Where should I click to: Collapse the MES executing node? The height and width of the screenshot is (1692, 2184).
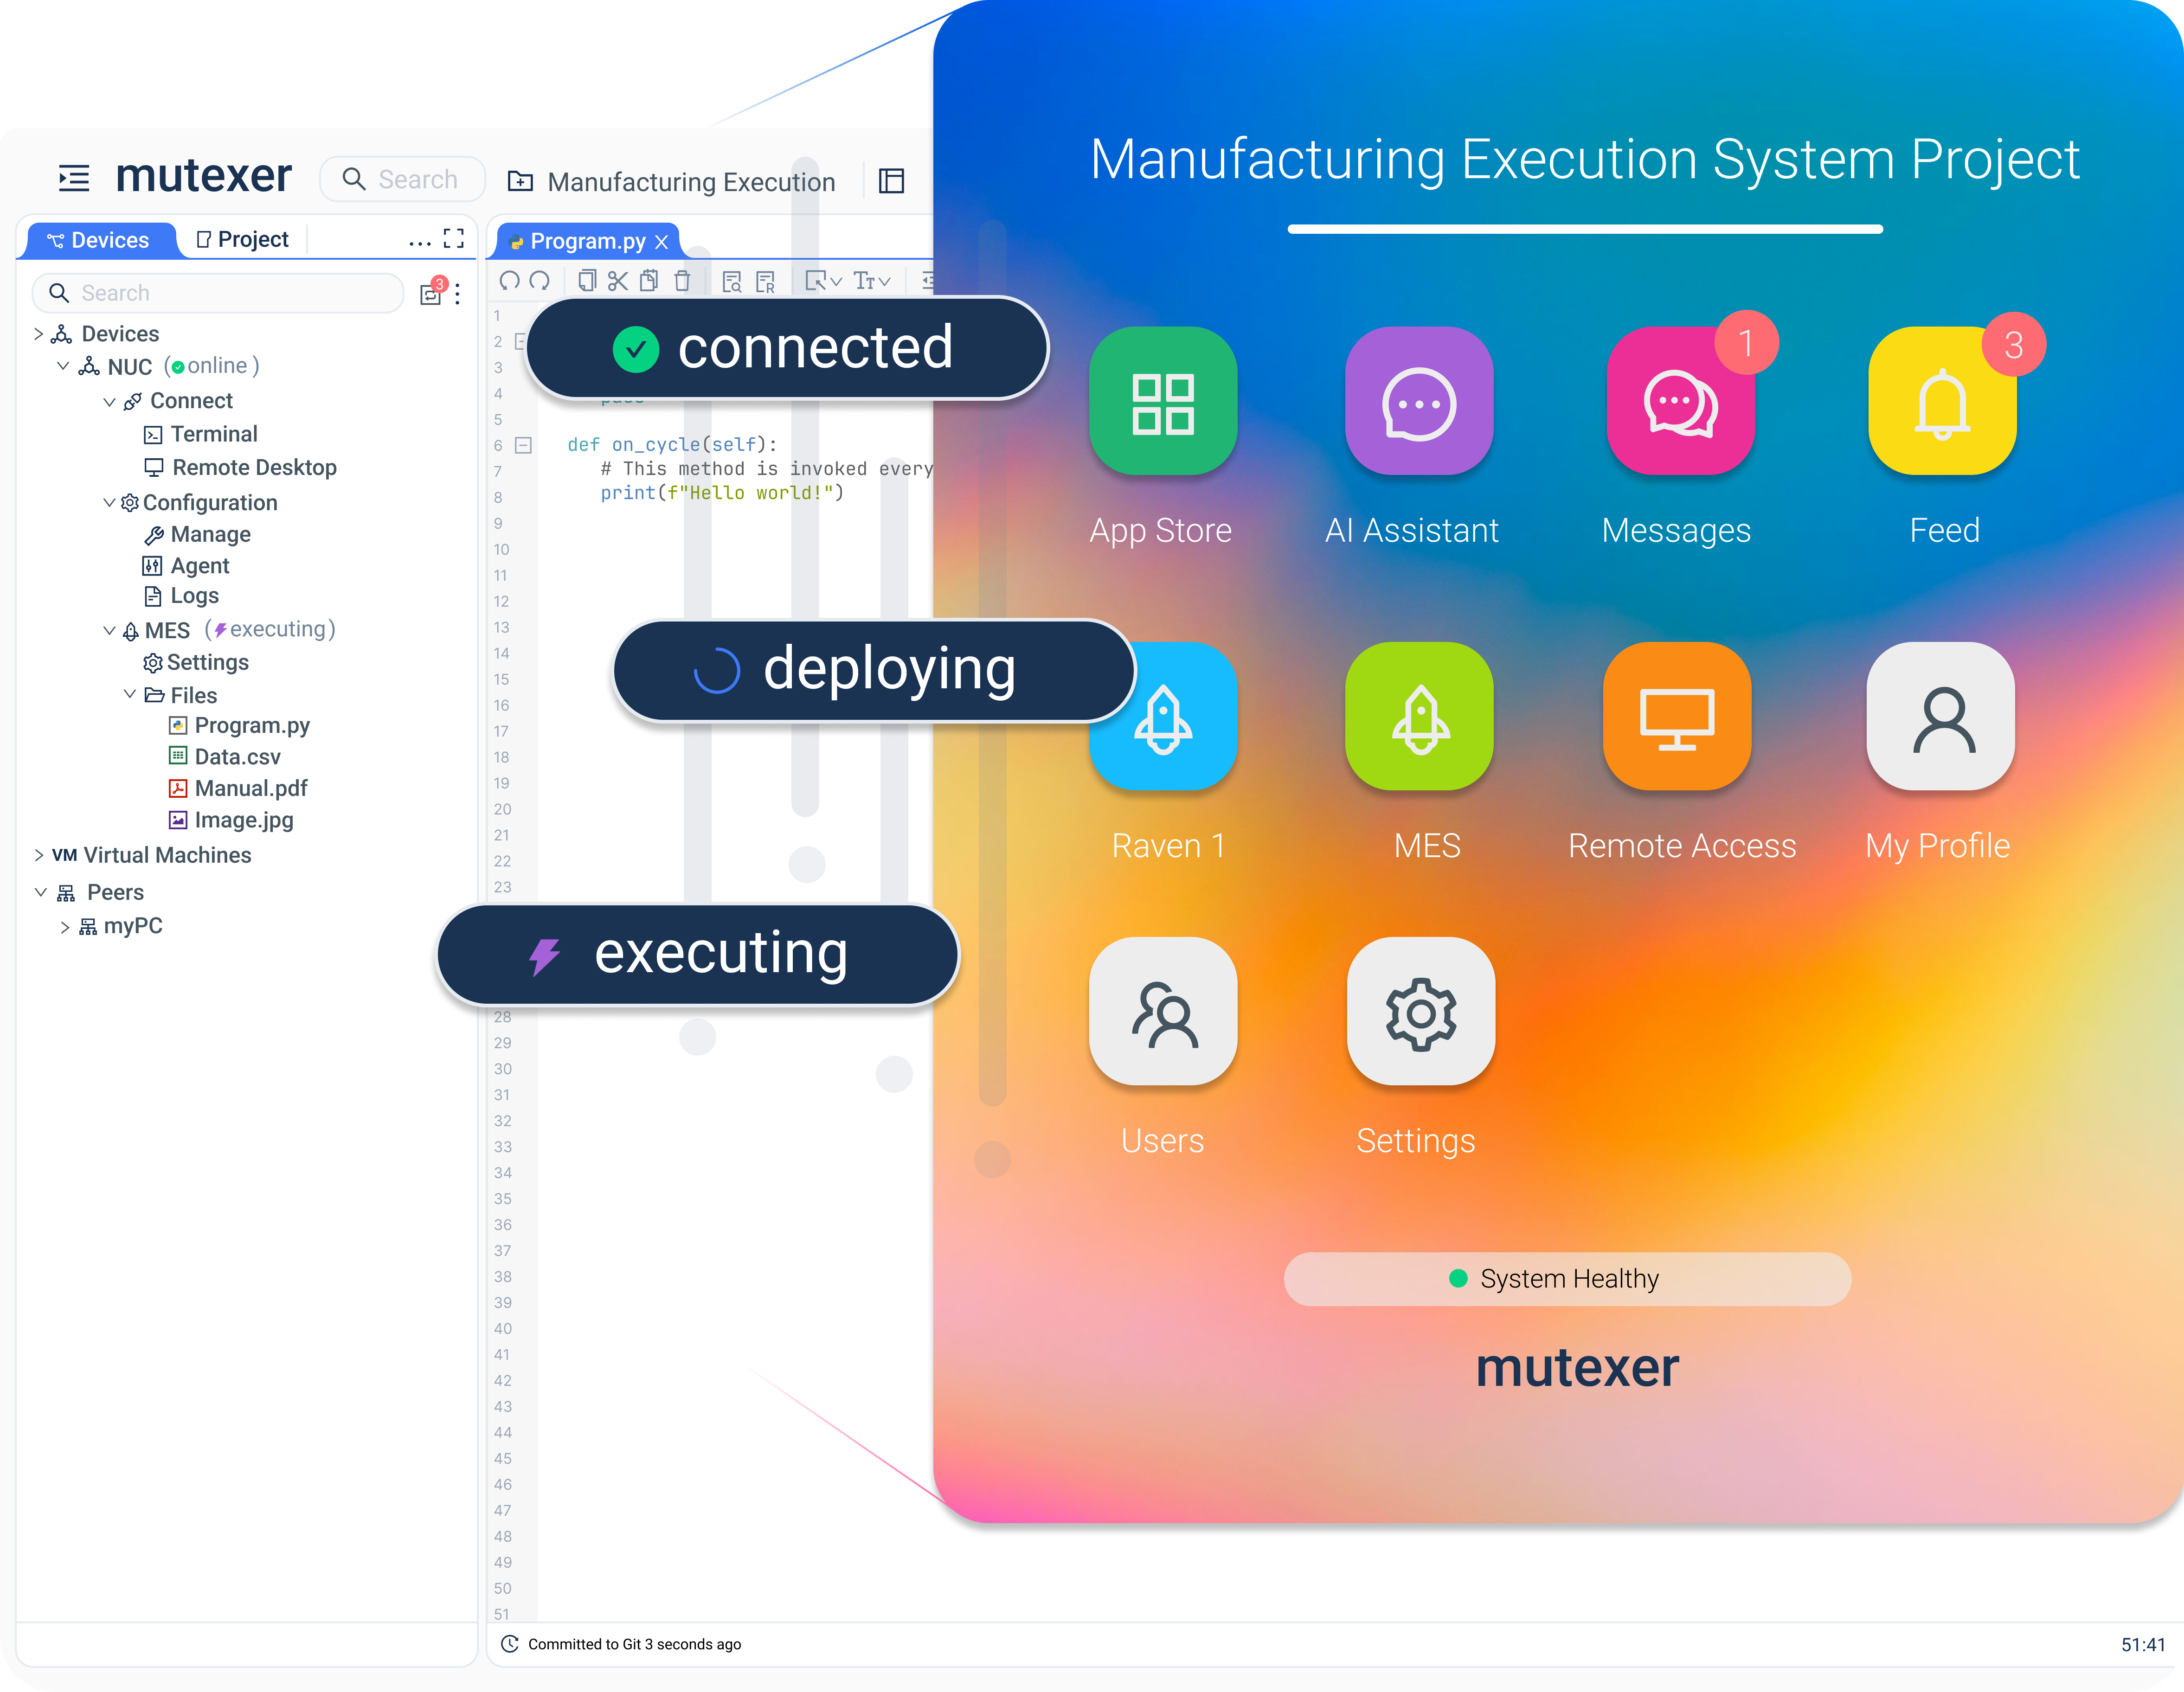109,630
